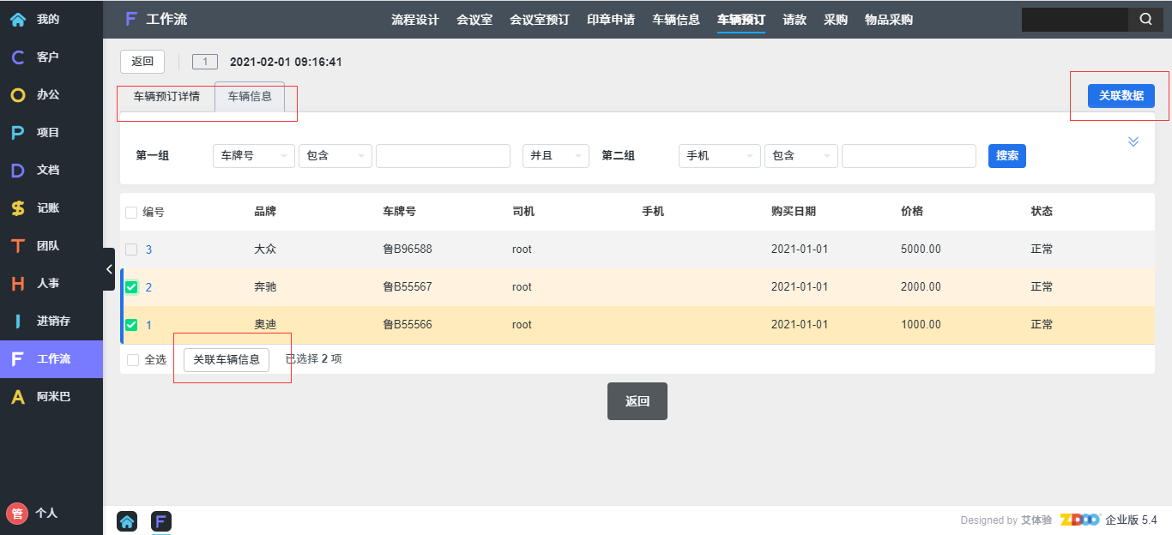1172x535 pixels.
Task: Click the F workflow icon in bottom taskbar
Action: click(x=161, y=520)
